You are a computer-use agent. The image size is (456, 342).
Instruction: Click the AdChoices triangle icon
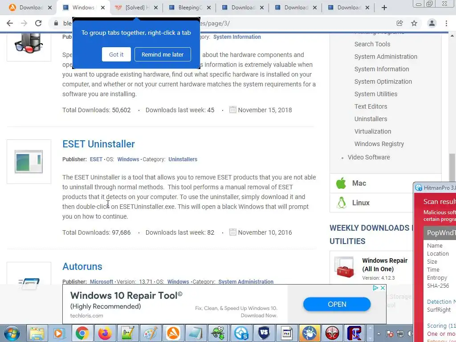[375, 288]
